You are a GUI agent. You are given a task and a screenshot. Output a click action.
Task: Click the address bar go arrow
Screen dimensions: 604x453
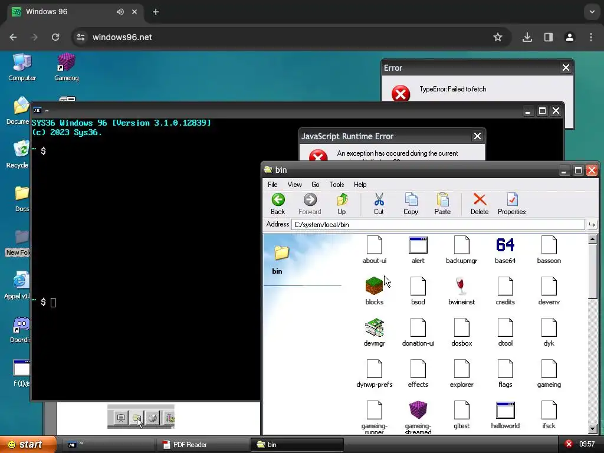tap(592, 225)
